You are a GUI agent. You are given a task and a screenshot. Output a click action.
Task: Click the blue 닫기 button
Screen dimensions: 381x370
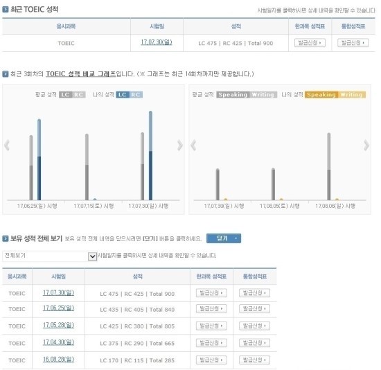tap(224, 238)
